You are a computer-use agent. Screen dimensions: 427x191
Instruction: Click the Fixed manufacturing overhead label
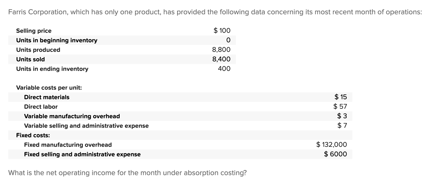(x=68, y=145)
